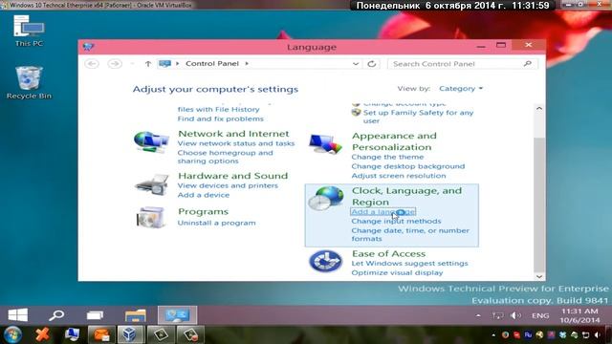Expand the chevron after Control Panel breadcrumb
The image size is (612, 344).
click(x=247, y=63)
